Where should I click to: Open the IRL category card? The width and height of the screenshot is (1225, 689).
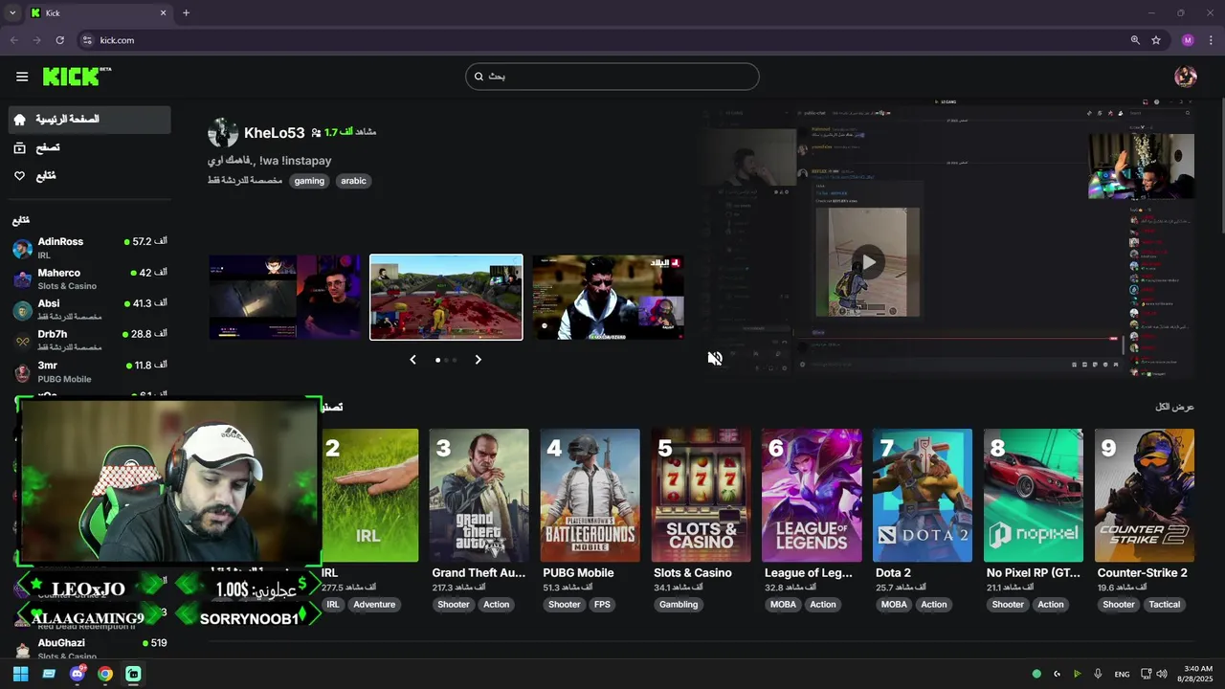tap(369, 495)
